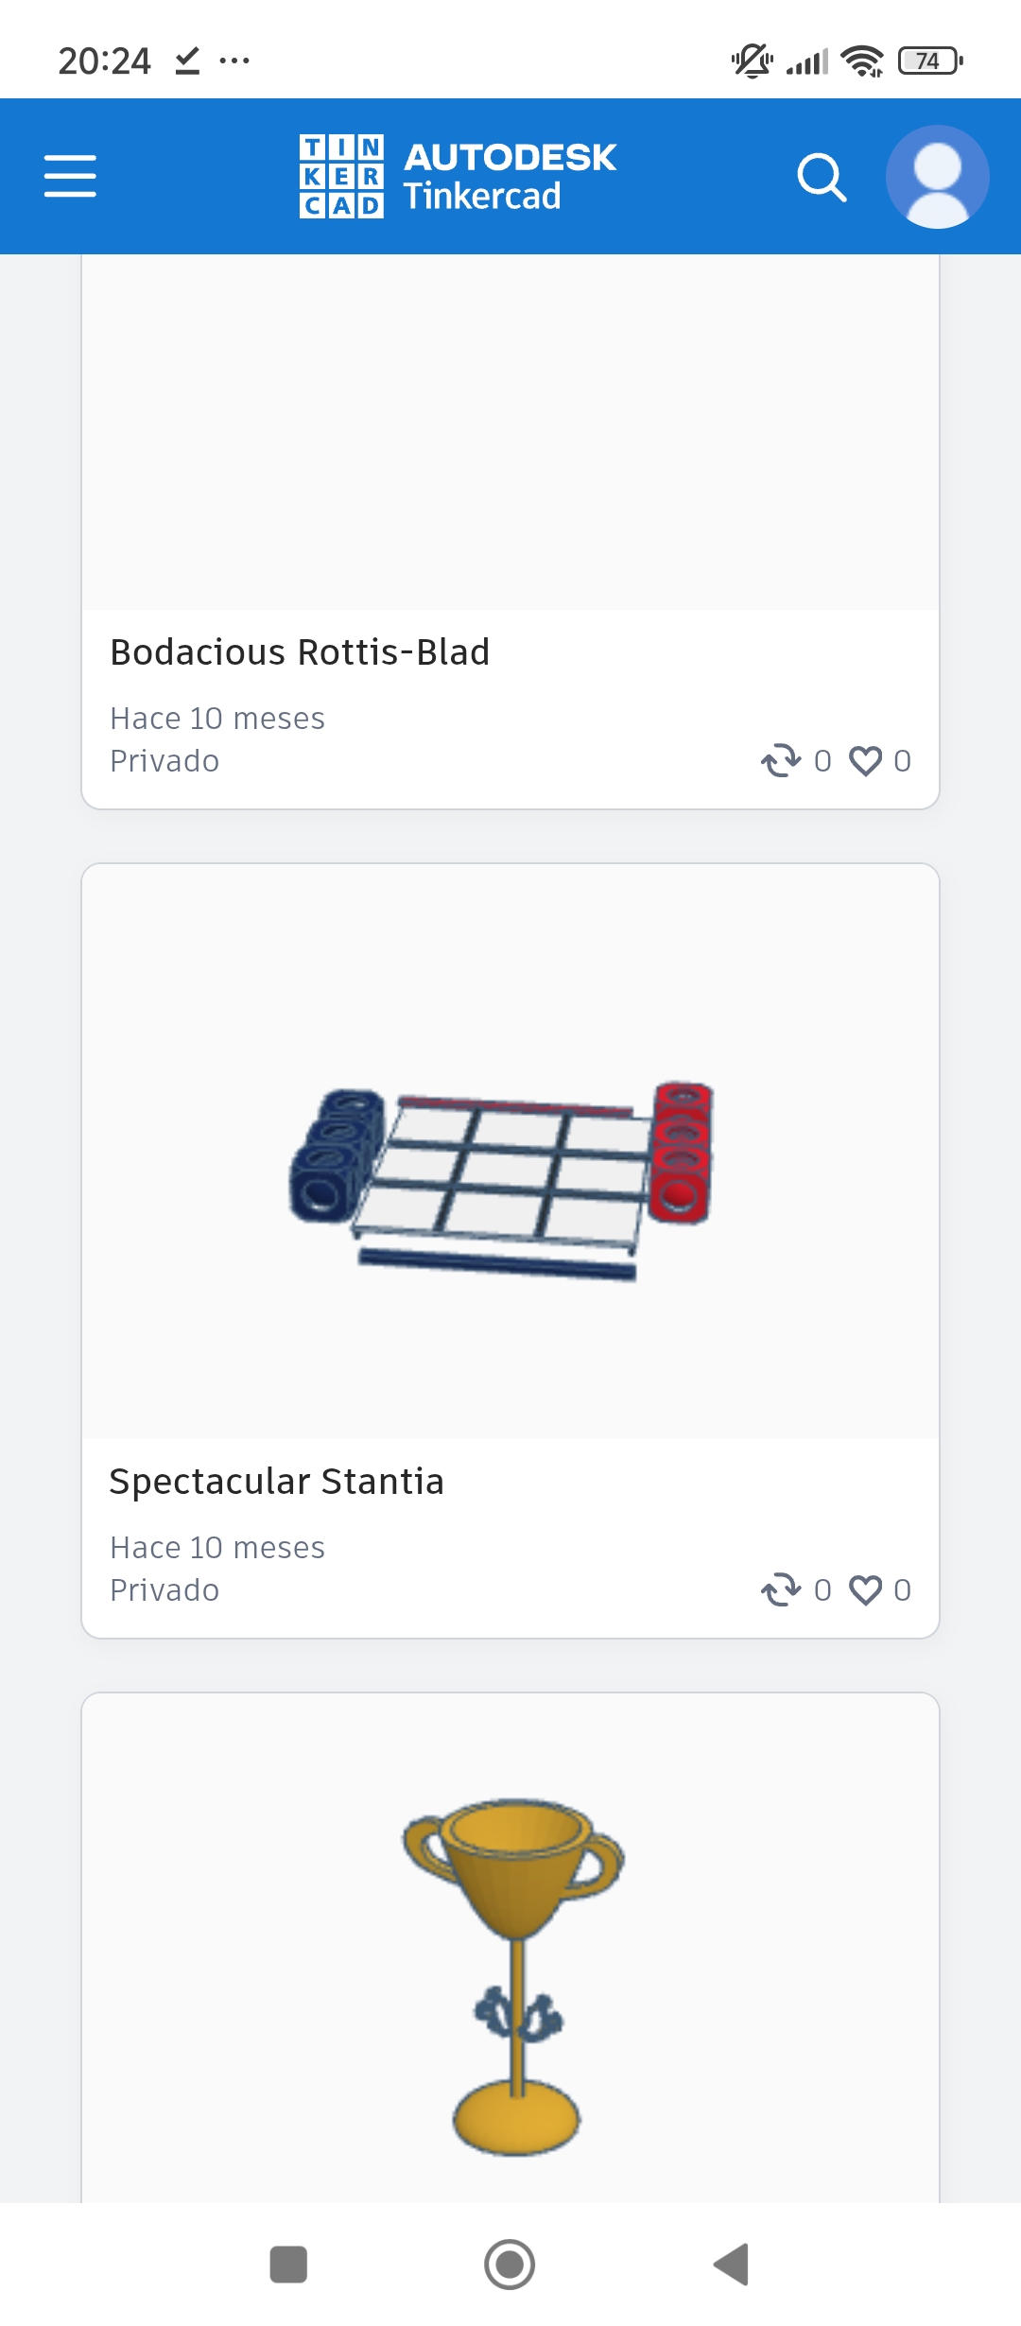
Task: Open the Bodacious Rottis-Blad title
Action: [300, 652]
